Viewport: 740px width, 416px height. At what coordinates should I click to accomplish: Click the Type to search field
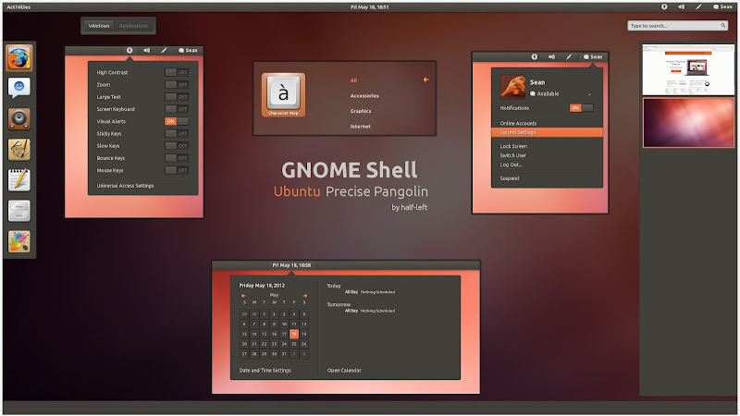(x=677, y=26)
